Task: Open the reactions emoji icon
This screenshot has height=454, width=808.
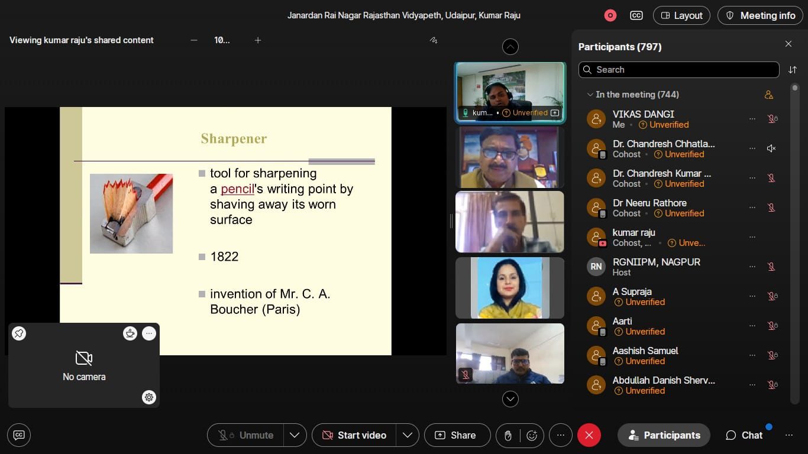Action: tap(532, 435)
